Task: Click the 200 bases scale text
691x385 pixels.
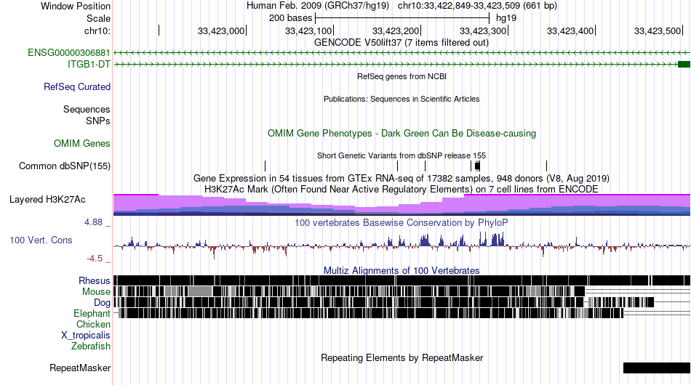Action: pyautogui.click(x=290, y=18)
